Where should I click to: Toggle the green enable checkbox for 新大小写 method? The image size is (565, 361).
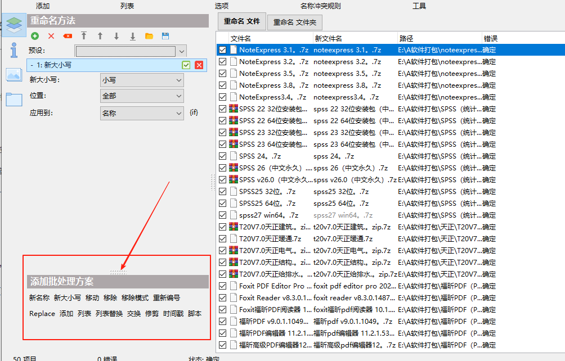(186, 65)
